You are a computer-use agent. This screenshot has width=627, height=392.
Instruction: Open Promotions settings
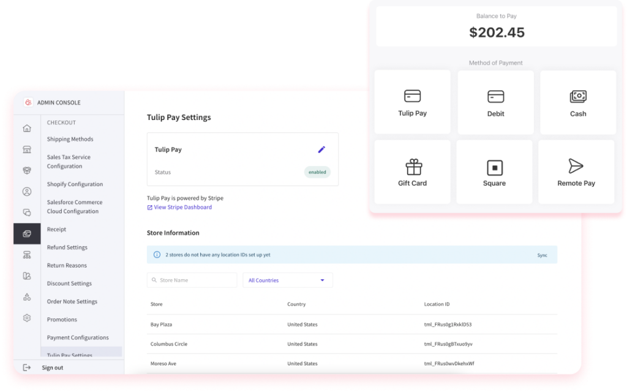pyautogui.click(x=62, y=320)
